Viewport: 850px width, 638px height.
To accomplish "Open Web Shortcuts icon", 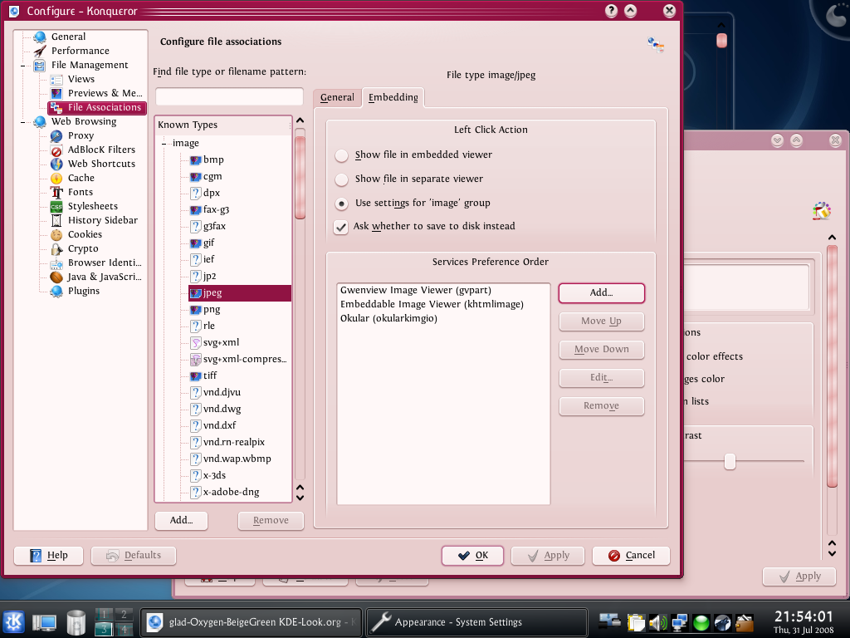I will 56,164.
